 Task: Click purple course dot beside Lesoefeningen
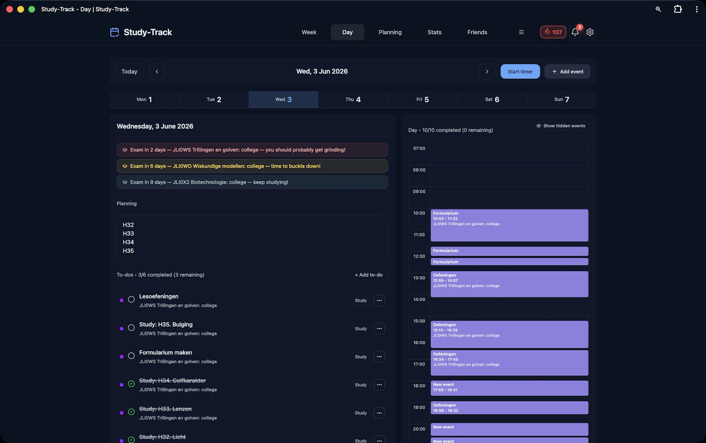(x=121, y=301)
